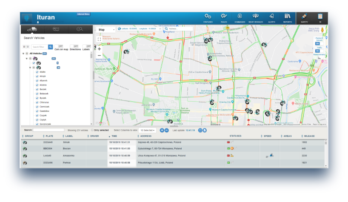This screenshot has height=202, width=348.
Task: Open the Map type dropdown
Action: pos(106,29)
